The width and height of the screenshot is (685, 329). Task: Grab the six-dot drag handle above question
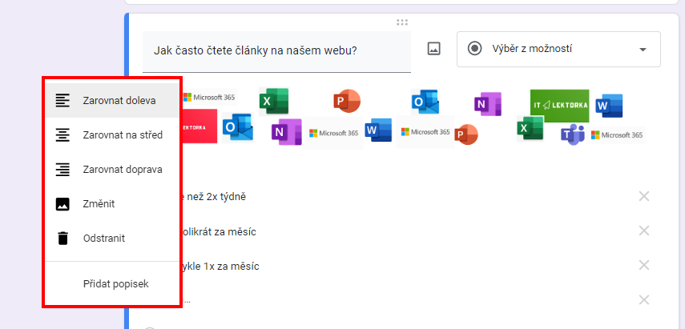(x=402, y=22)
